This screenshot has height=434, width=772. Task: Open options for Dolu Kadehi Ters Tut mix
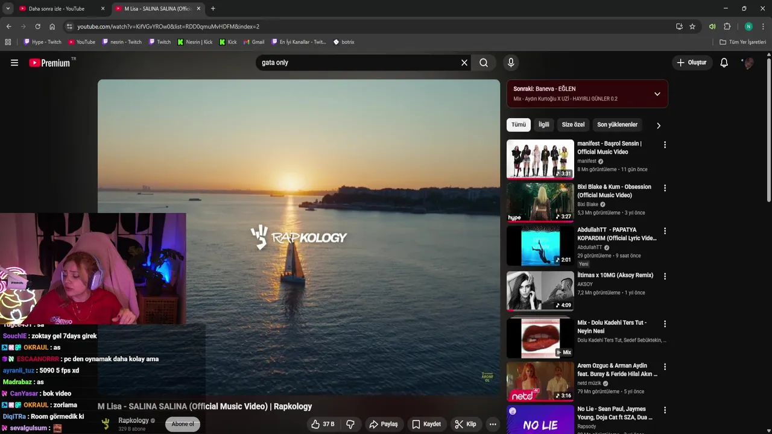pos(665,324)
